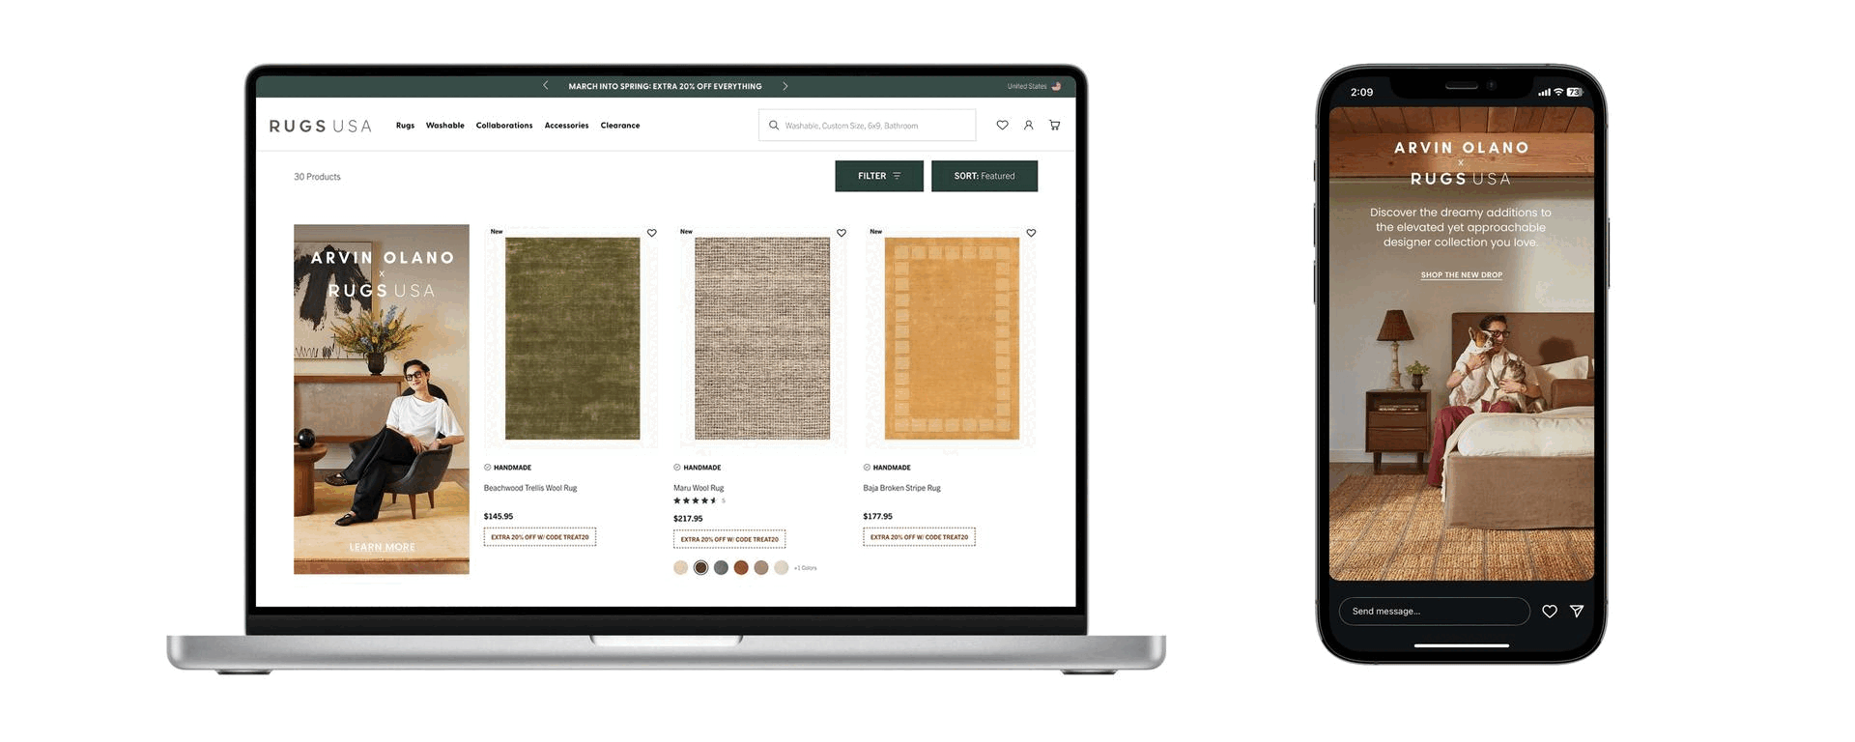Click the +1 Colors link
Viewport: 1855px width, 742px height.
(x=806, y=568)
